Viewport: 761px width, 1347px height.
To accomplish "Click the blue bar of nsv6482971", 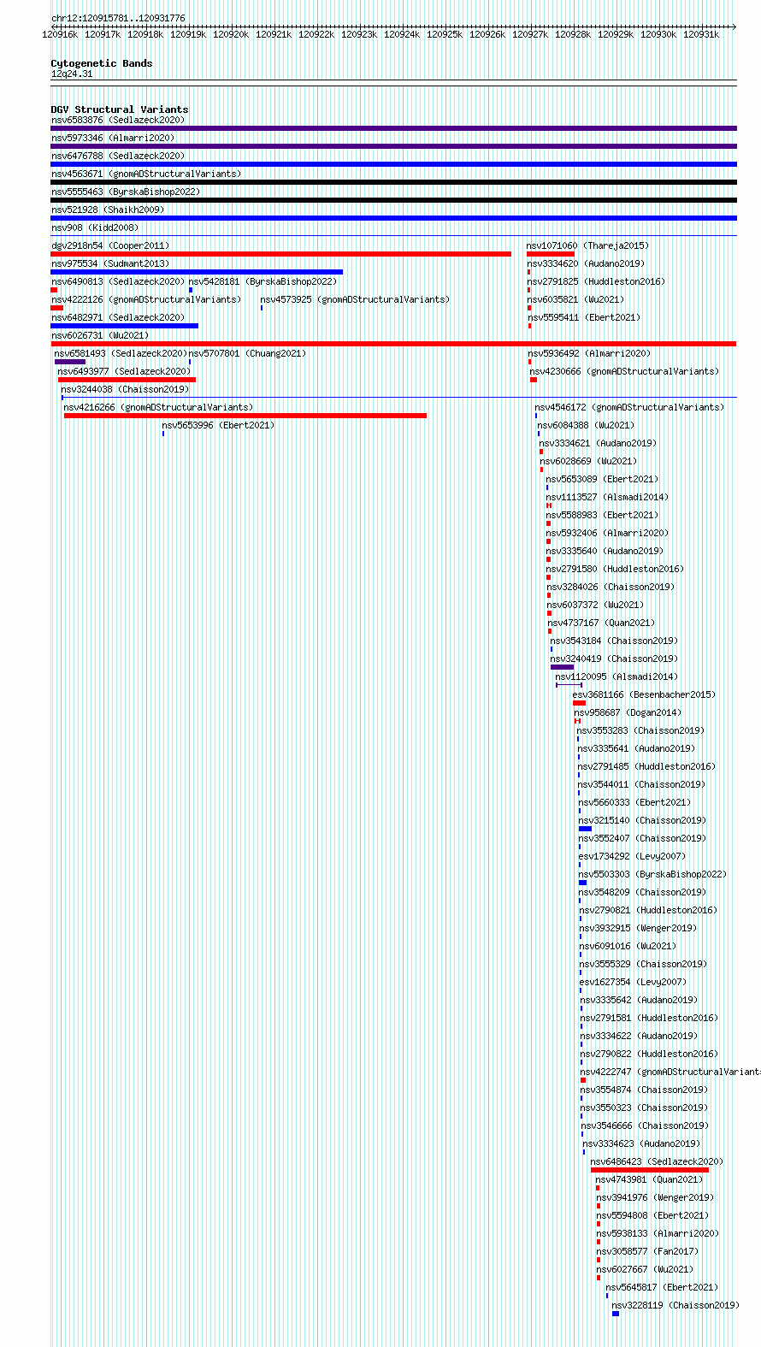I will (x=124, y=326).
